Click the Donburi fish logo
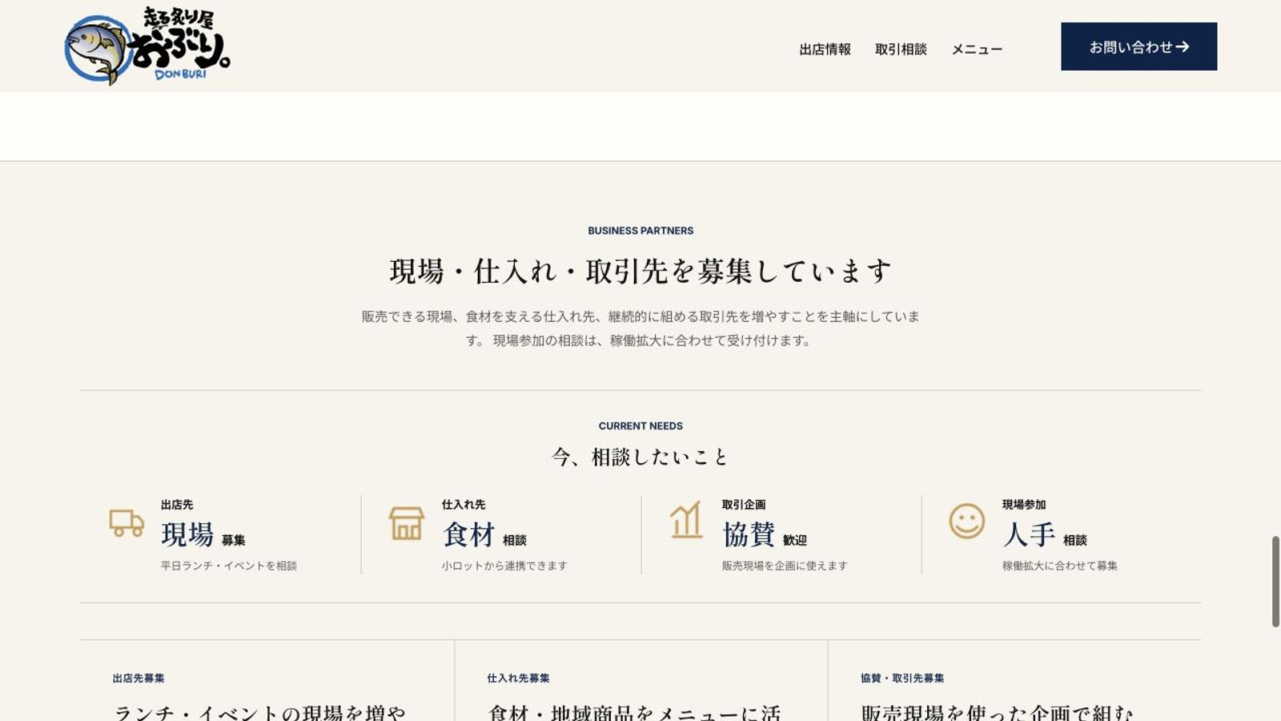 147,46
